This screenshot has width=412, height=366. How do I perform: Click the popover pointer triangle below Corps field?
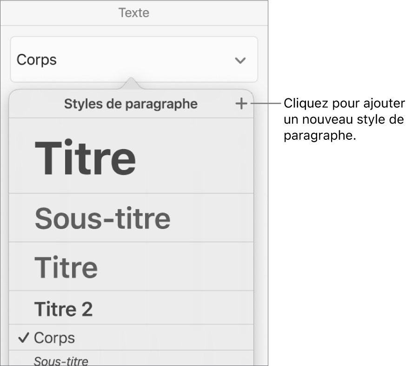tap(132, 84)
